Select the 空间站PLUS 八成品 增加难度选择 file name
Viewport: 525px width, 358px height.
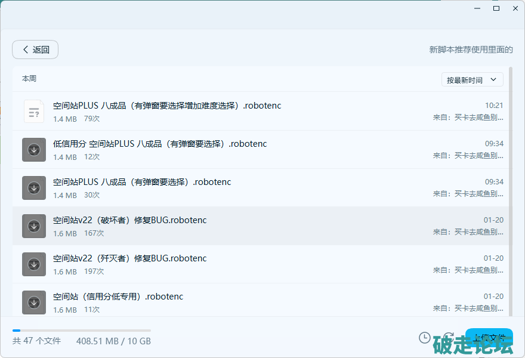coord(167,106)
